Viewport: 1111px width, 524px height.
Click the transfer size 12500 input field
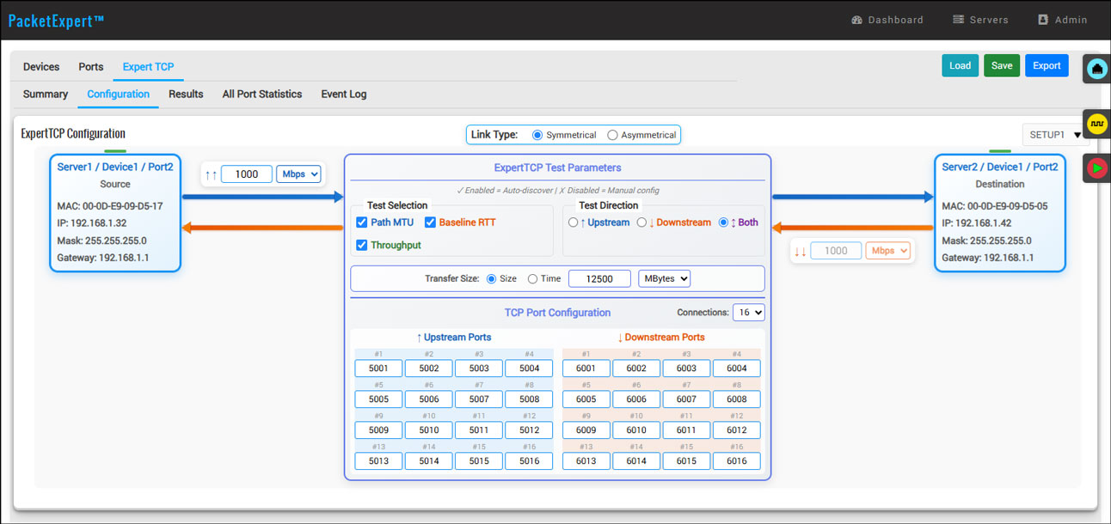[598, 278]
